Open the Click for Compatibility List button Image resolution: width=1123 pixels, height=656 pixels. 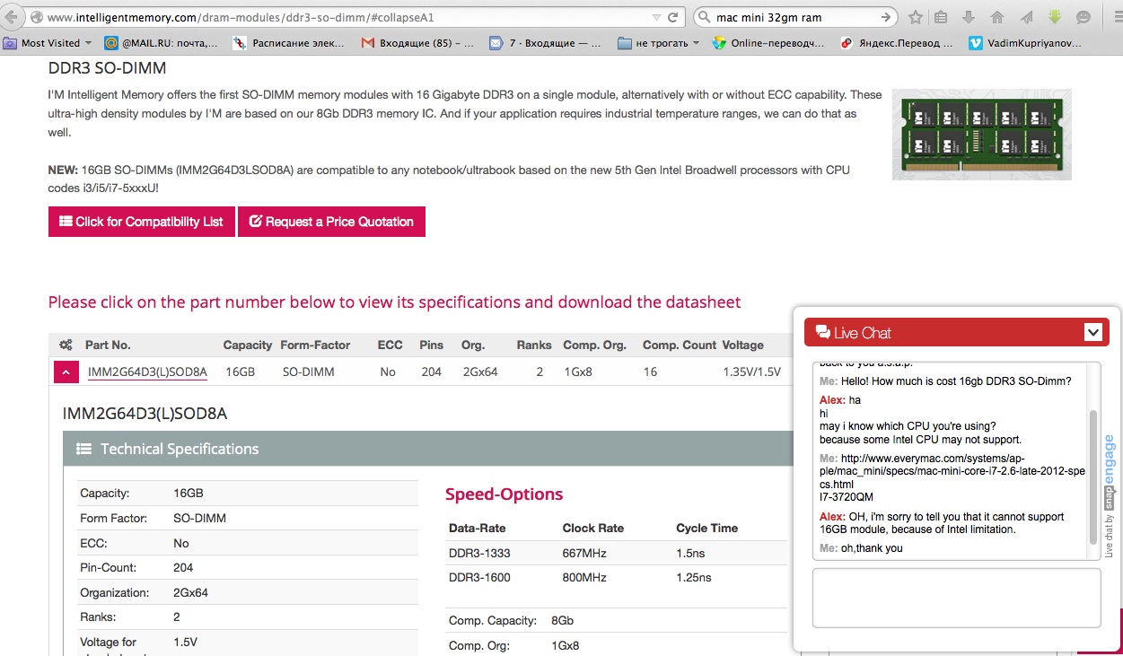pyautogui.click(x=142, y=222)
